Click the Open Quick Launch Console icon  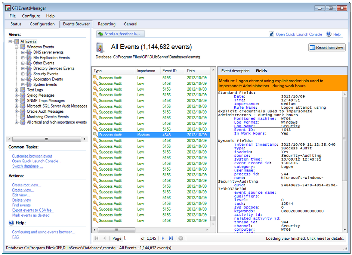pyautogui.click(x=271, y=34)
